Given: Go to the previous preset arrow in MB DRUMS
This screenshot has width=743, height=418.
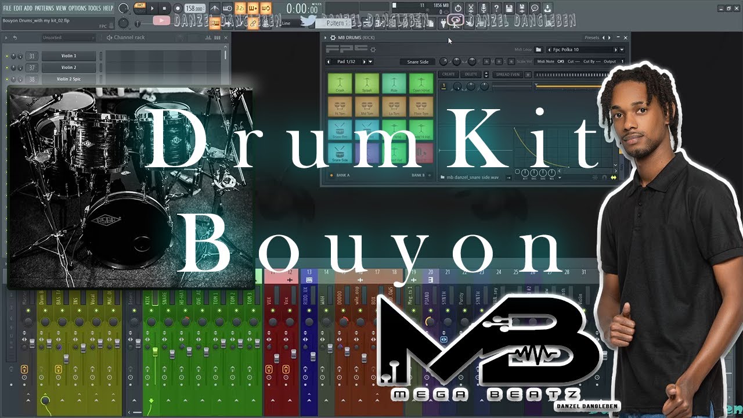Looking at the screenshot, I should 603,38.
